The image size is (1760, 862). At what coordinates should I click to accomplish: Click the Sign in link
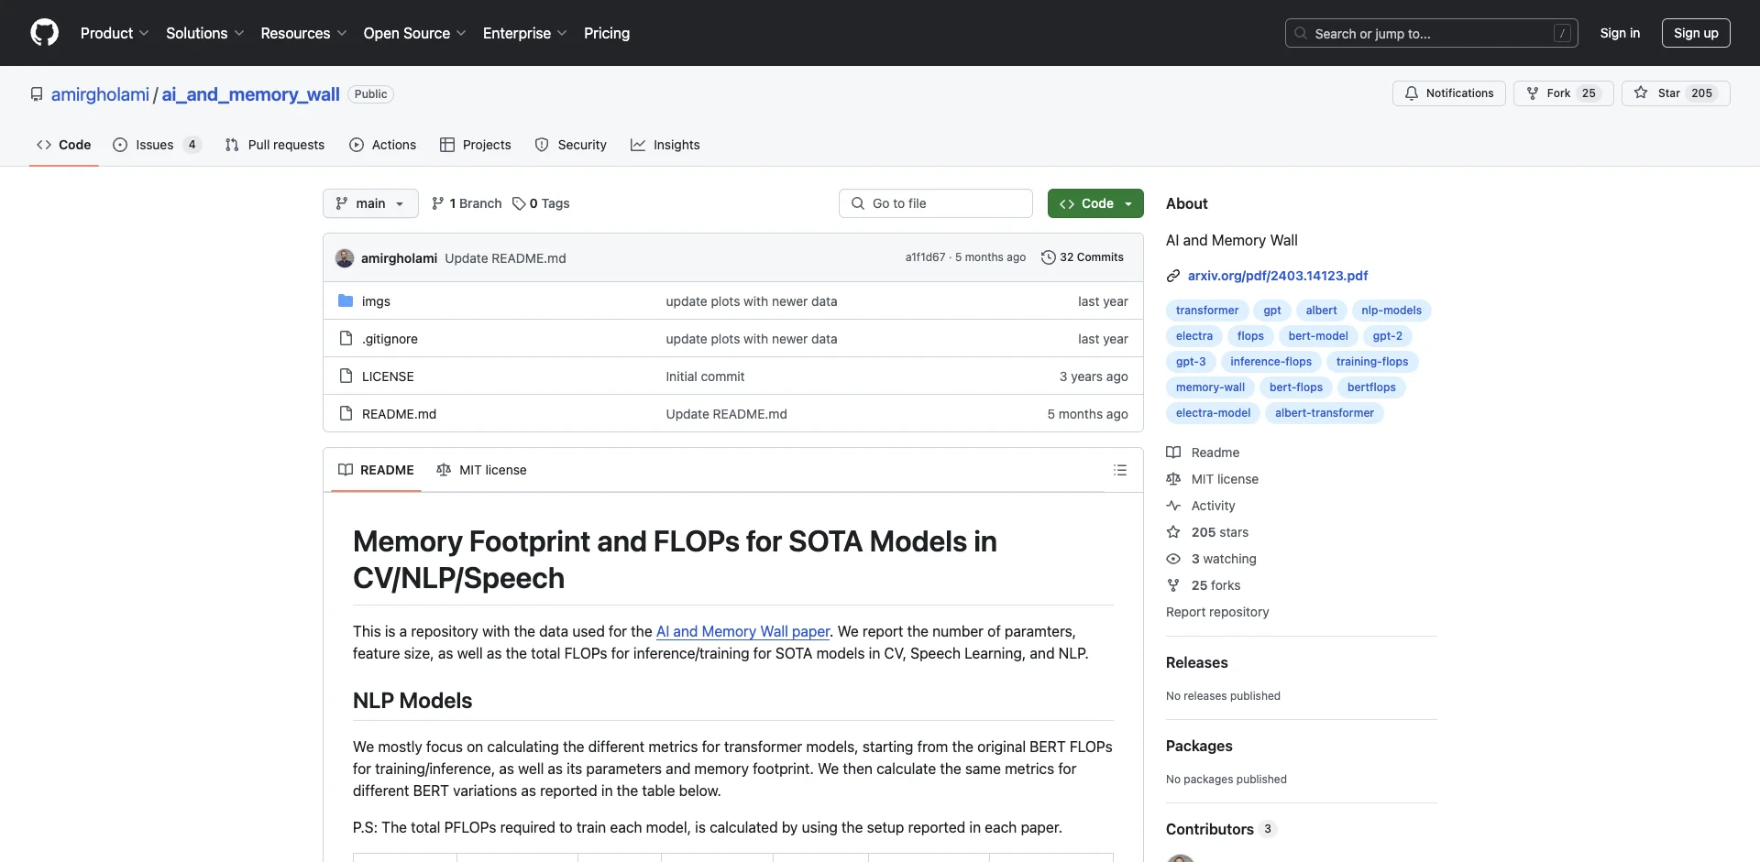point(1620,33)
